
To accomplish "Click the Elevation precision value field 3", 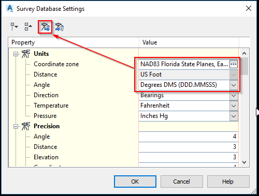I will [189, 157].
